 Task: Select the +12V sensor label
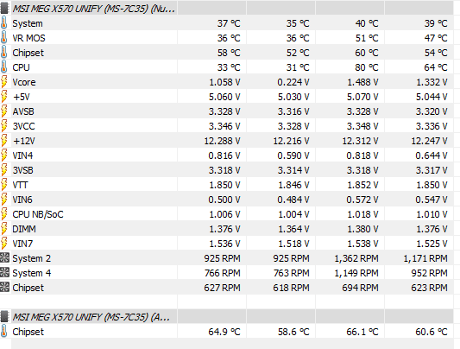[24, 141]
